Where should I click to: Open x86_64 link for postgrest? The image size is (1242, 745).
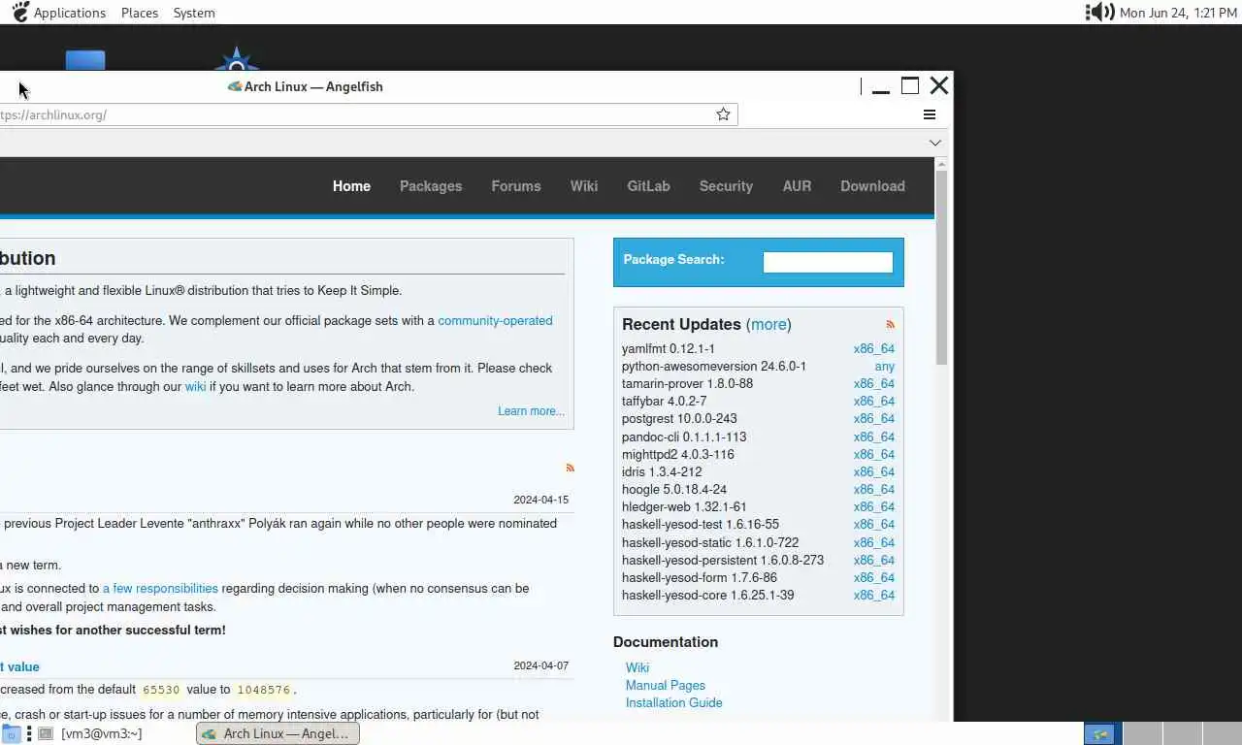[874, 419]
